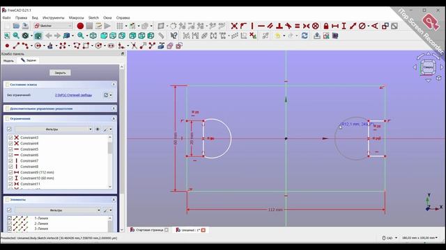Toggle checkbox for Constraint5
The width and height of the screenshot is (446, 250).
(10, 149)
